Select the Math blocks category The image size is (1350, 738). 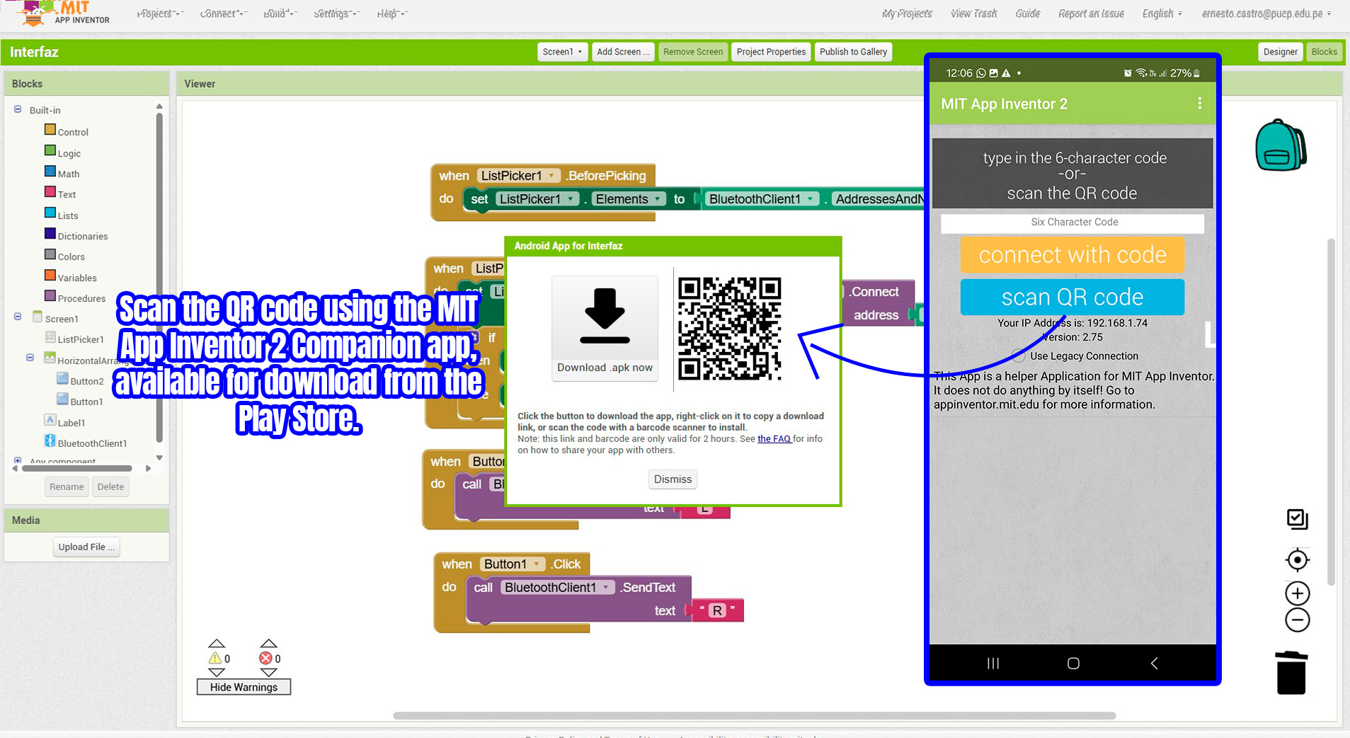click(x=62, y=173)
